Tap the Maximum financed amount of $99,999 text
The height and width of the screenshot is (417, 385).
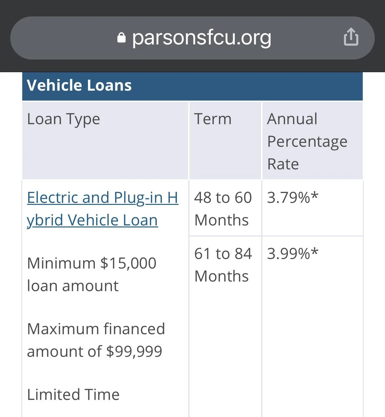click(96, 340)
